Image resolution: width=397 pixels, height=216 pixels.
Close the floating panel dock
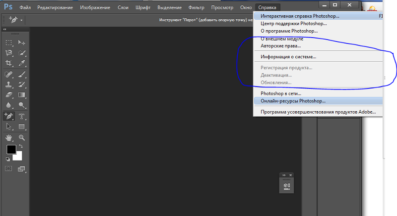coord(291,175)
